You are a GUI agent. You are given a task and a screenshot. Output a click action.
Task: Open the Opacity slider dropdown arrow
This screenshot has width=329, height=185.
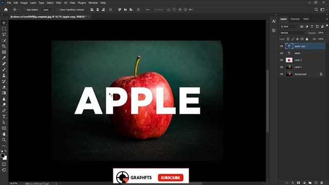coord(326,33)
